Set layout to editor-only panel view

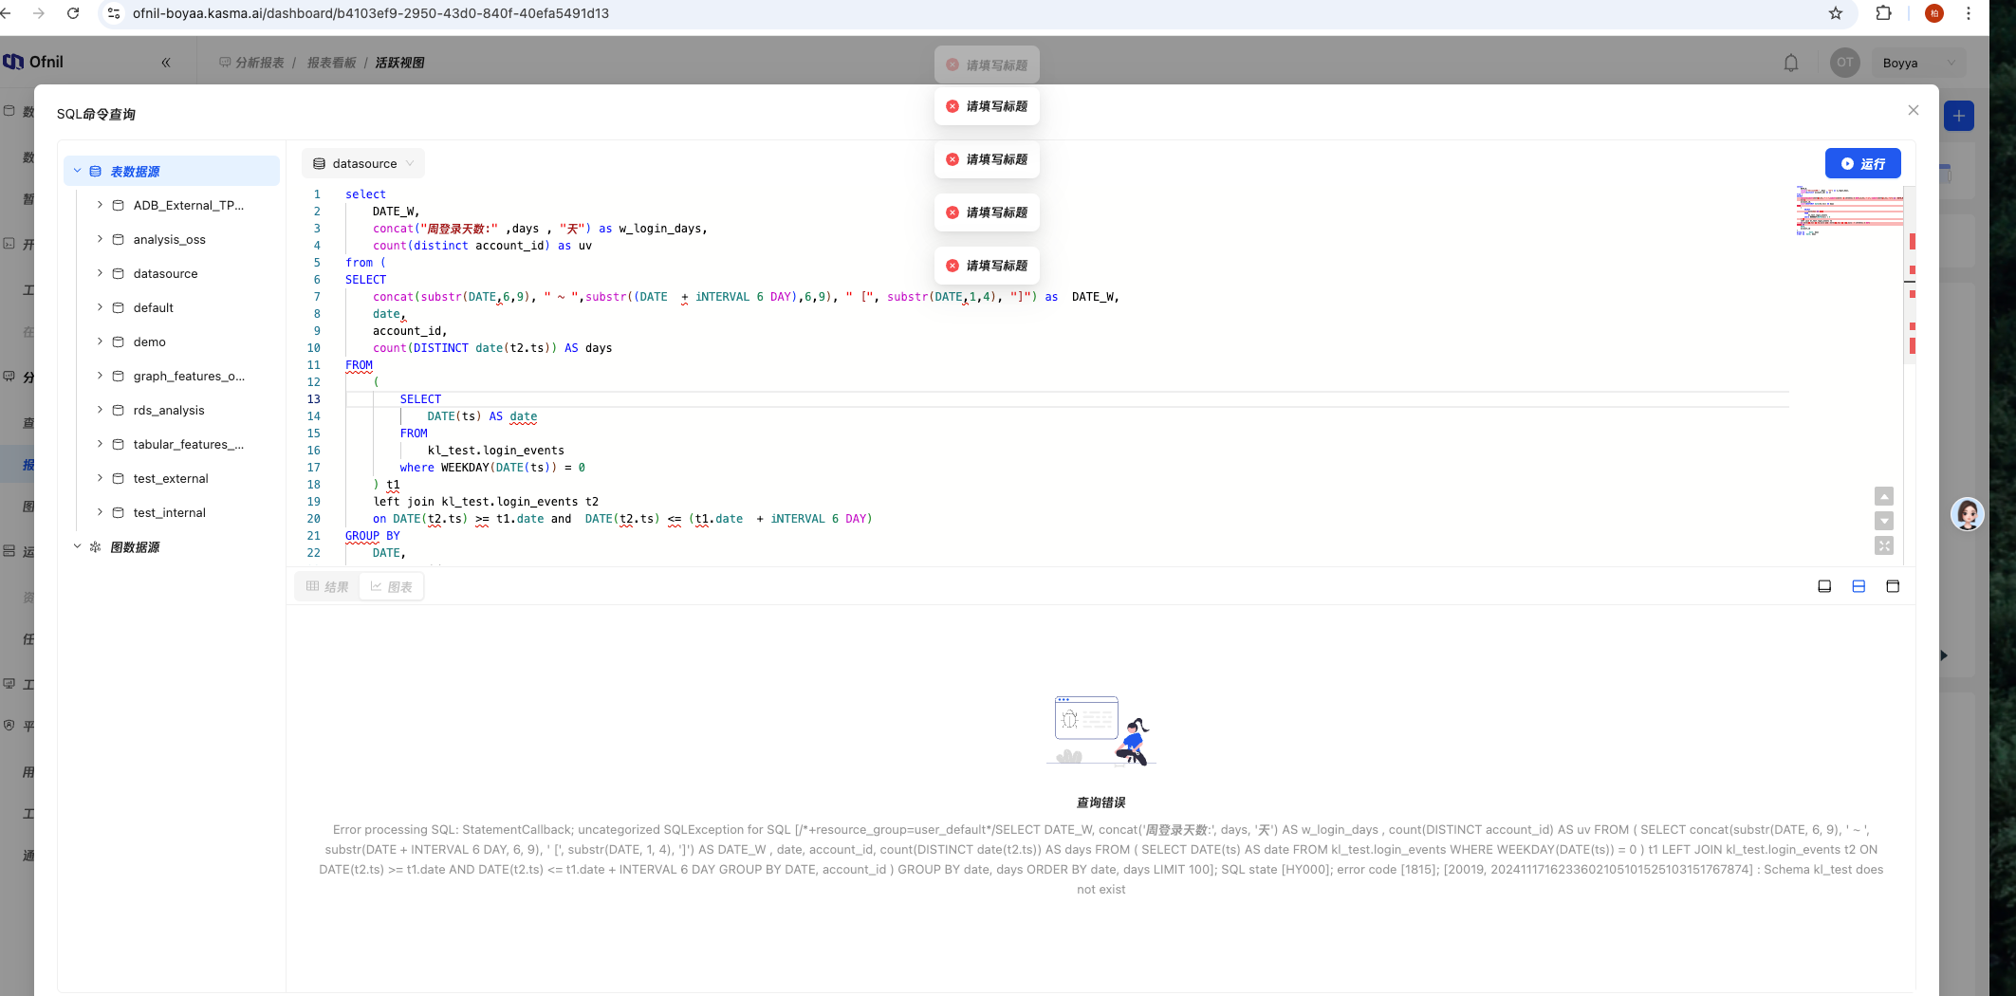click(1824, 586)
